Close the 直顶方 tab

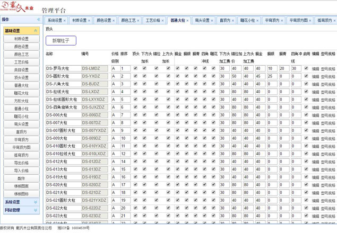point(233,21)
